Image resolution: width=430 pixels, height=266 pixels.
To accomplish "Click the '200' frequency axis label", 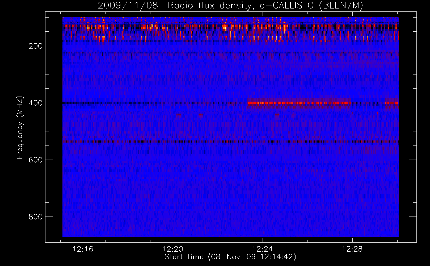I will [x=36, y=46].
